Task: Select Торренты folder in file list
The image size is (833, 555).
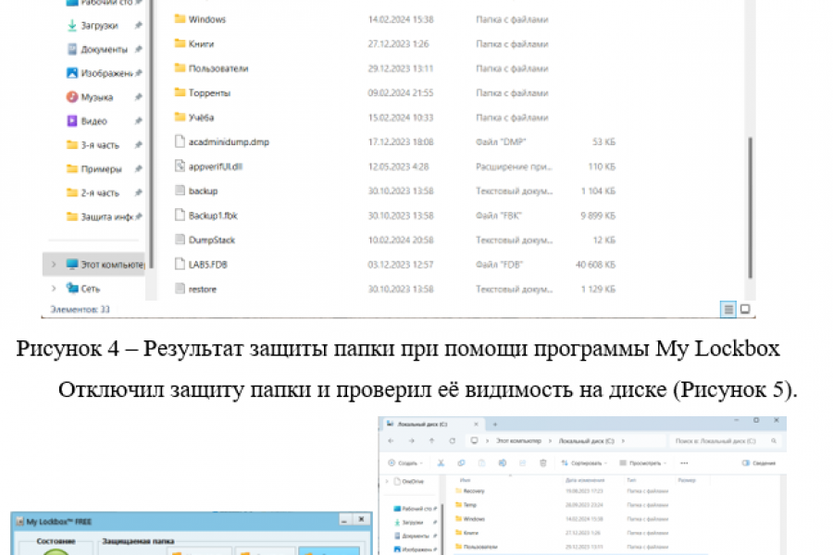Action: (x=203, y=92)
